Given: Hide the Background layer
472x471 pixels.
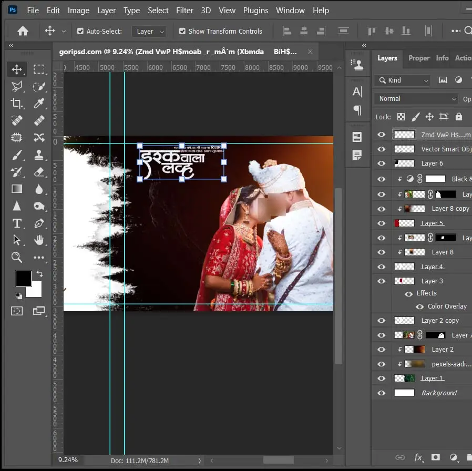Looking at the screenshot, I should coord(382,393).
